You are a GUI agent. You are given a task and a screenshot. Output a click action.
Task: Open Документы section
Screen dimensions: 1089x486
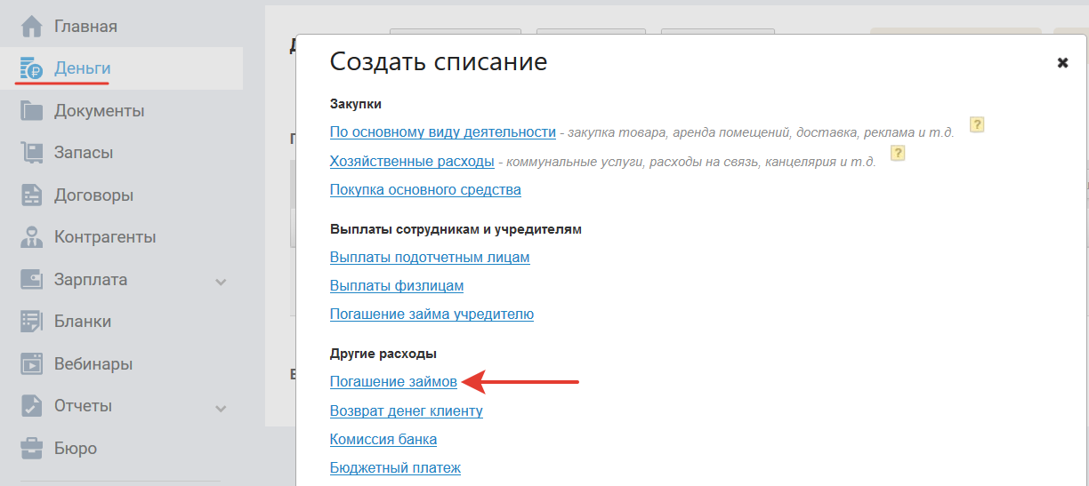click(x=99, y=111)
